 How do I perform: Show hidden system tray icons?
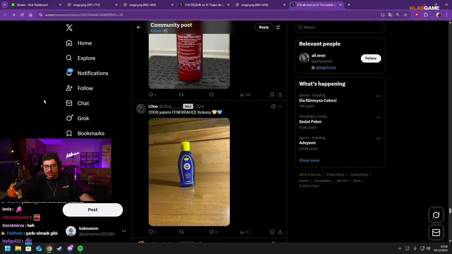coord(400,248)
